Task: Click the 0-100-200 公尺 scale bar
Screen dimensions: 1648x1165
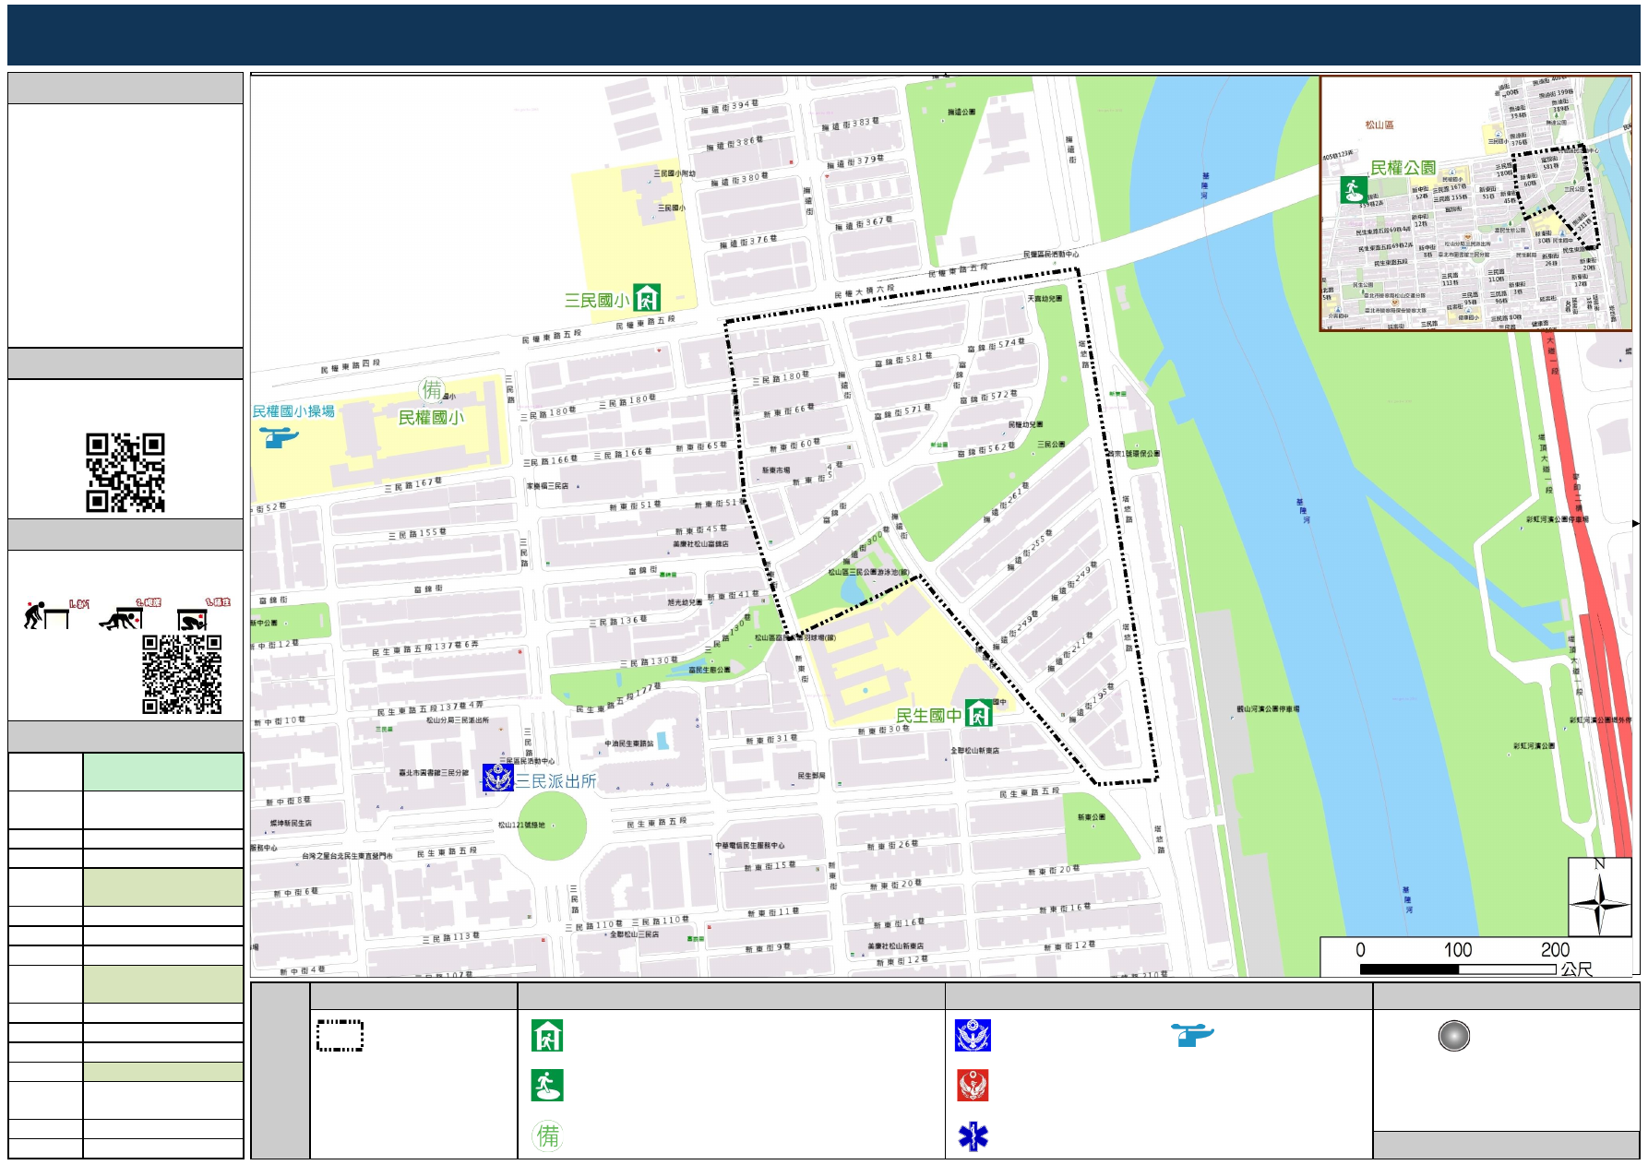Action: 1477,958
